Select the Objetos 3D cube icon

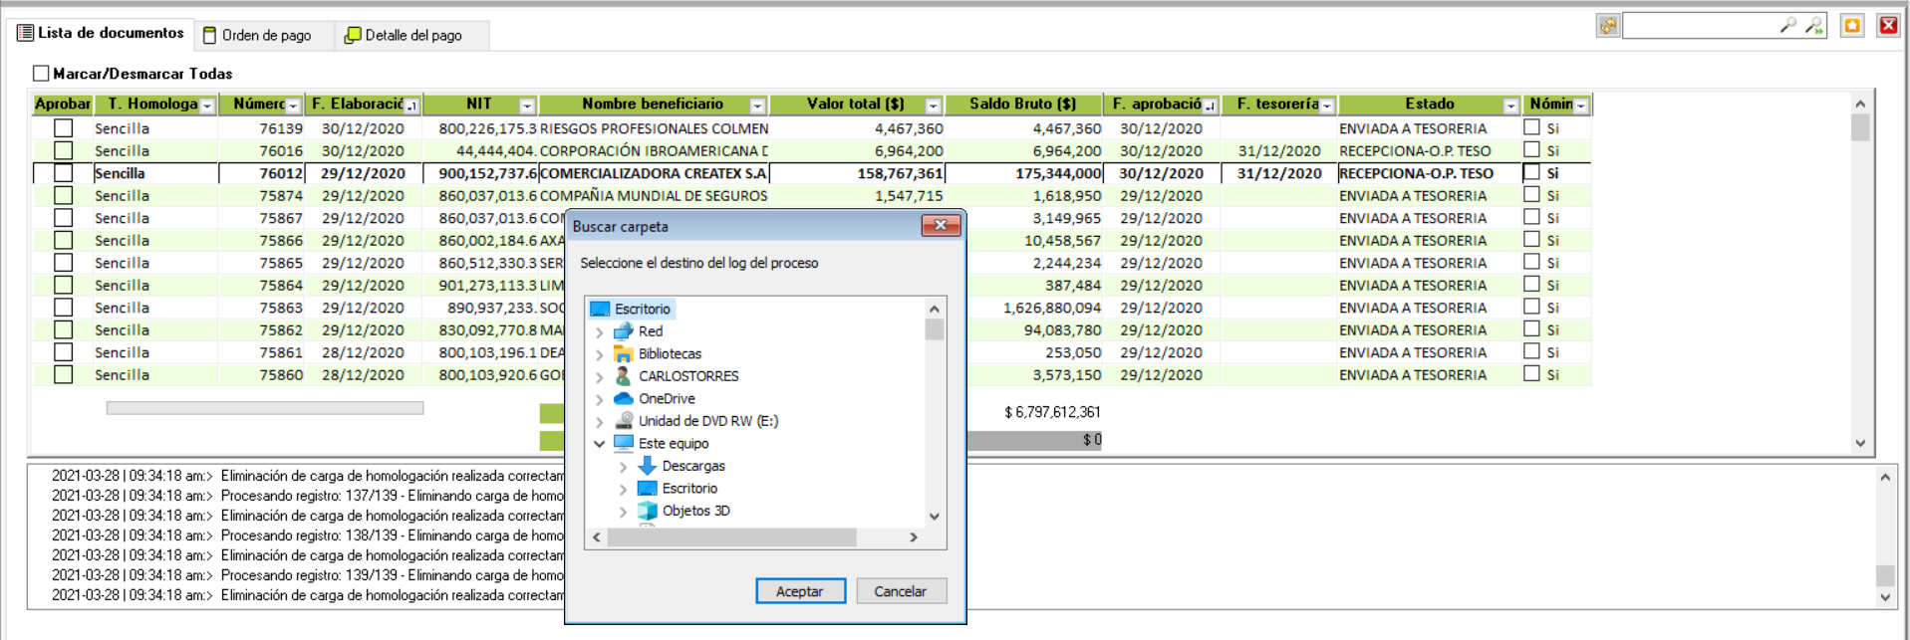click(x=647, y=511)
